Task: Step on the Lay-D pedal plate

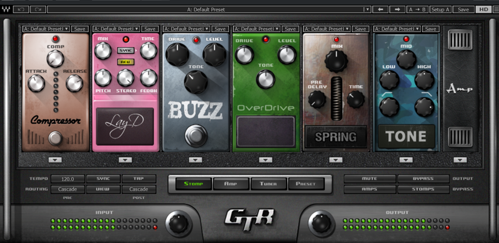Action: [x=125, y=126]
